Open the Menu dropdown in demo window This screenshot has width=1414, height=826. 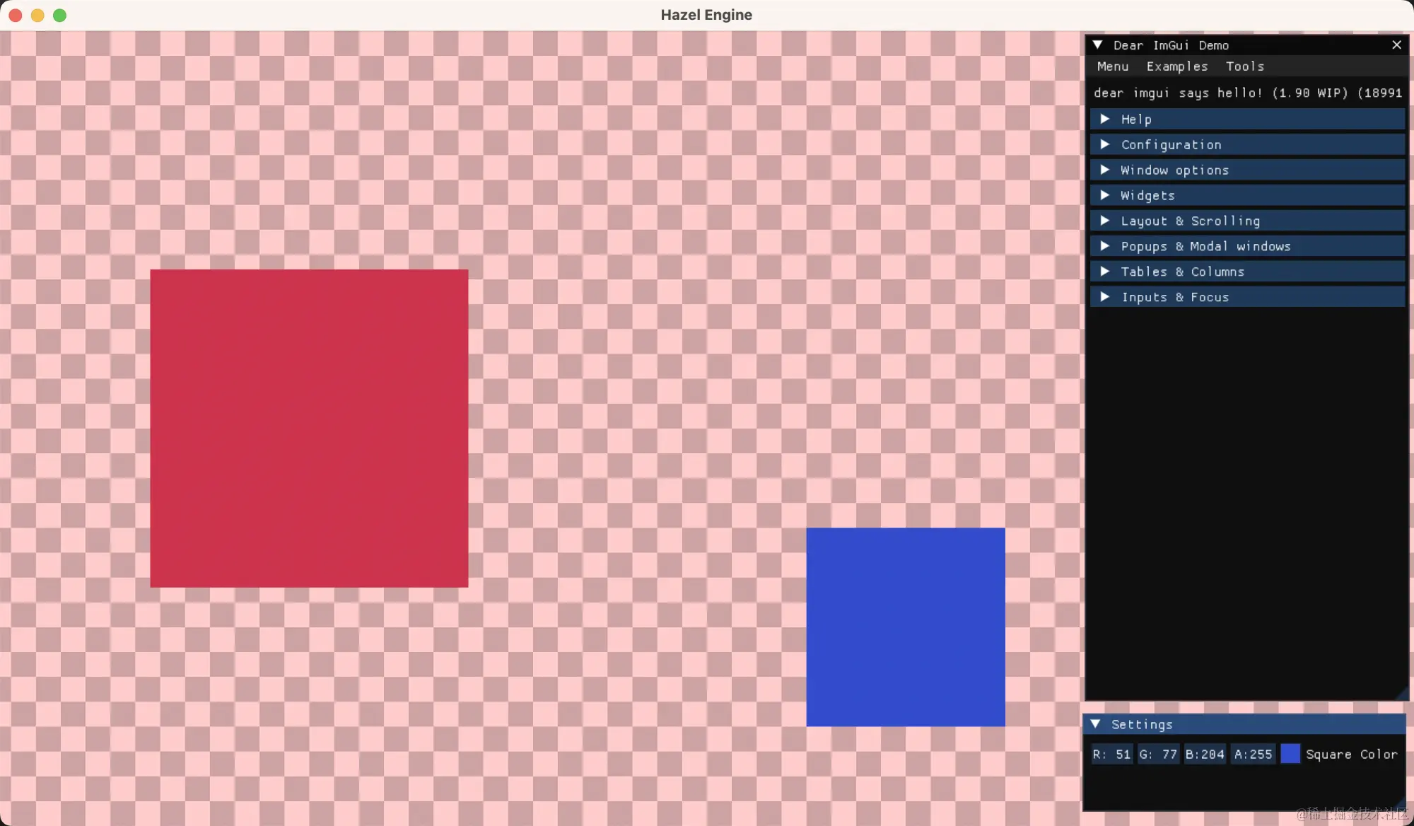[x=1112, y=66]
